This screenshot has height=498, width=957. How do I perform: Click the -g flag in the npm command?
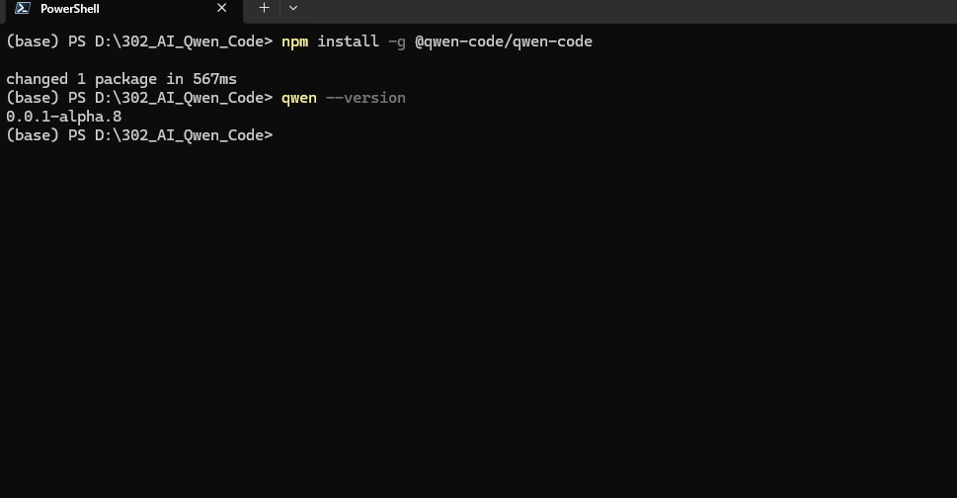point(397,42)
